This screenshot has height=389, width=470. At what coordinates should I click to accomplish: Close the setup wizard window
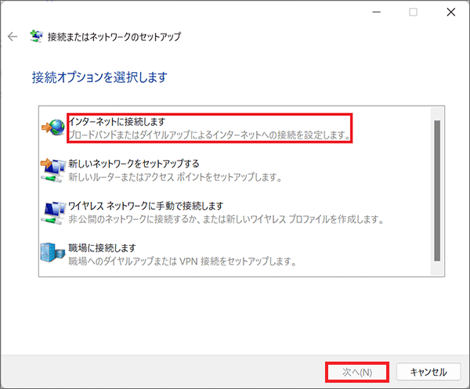click(x=451, y=13)
